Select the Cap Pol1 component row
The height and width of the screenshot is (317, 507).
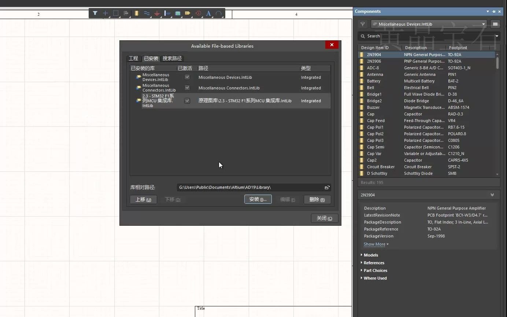pos(427,127)
